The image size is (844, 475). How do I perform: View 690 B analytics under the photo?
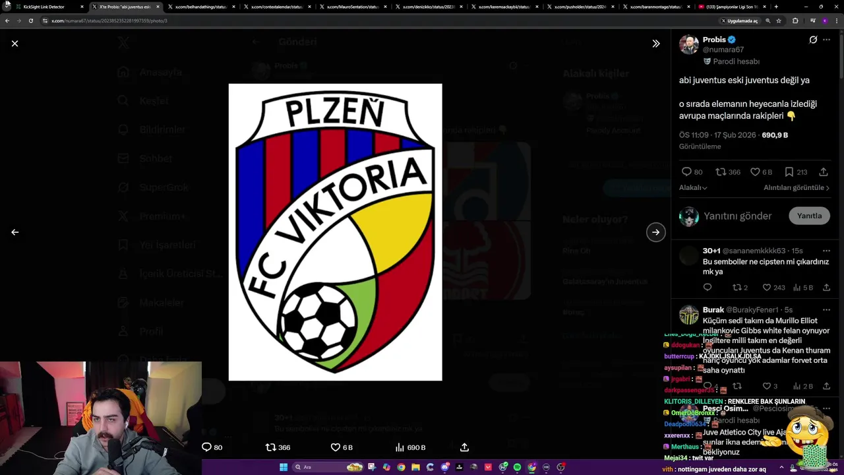click(x=410, y=447)
